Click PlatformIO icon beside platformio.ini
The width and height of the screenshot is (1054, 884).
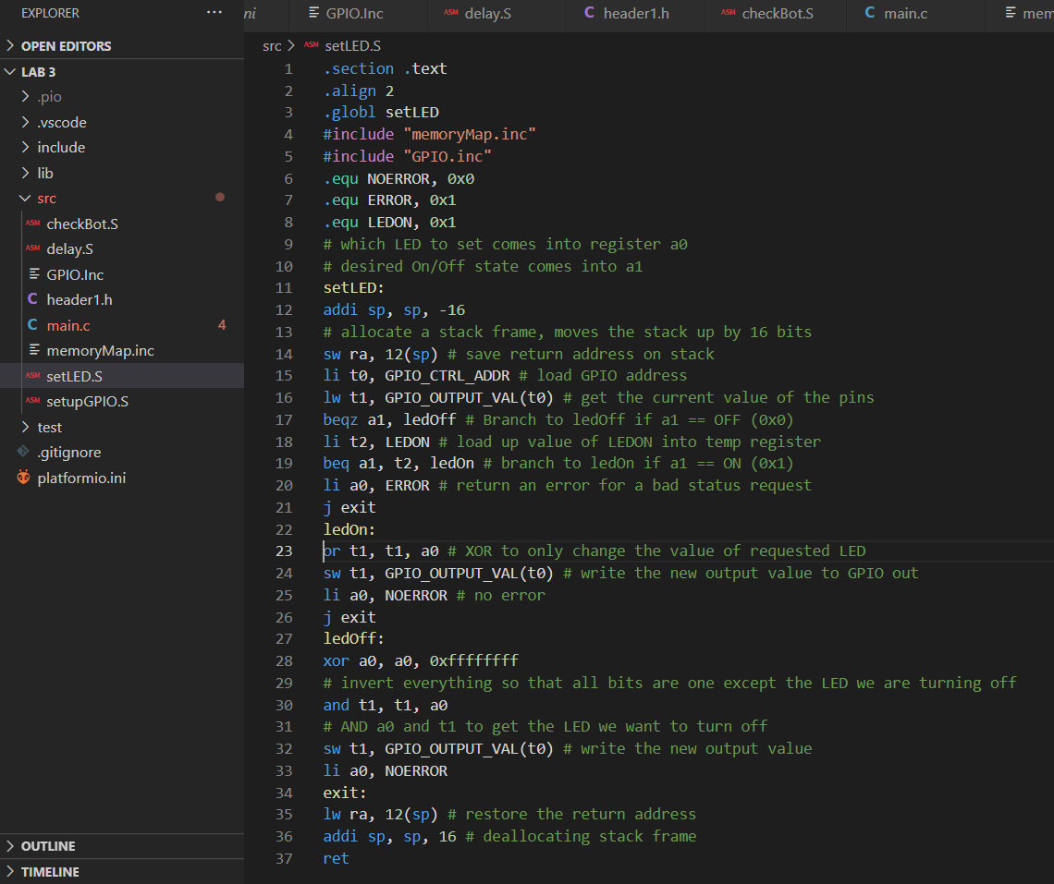point(23,477)
